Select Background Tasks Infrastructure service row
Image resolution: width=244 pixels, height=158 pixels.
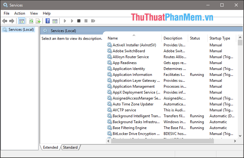(171, 122)
